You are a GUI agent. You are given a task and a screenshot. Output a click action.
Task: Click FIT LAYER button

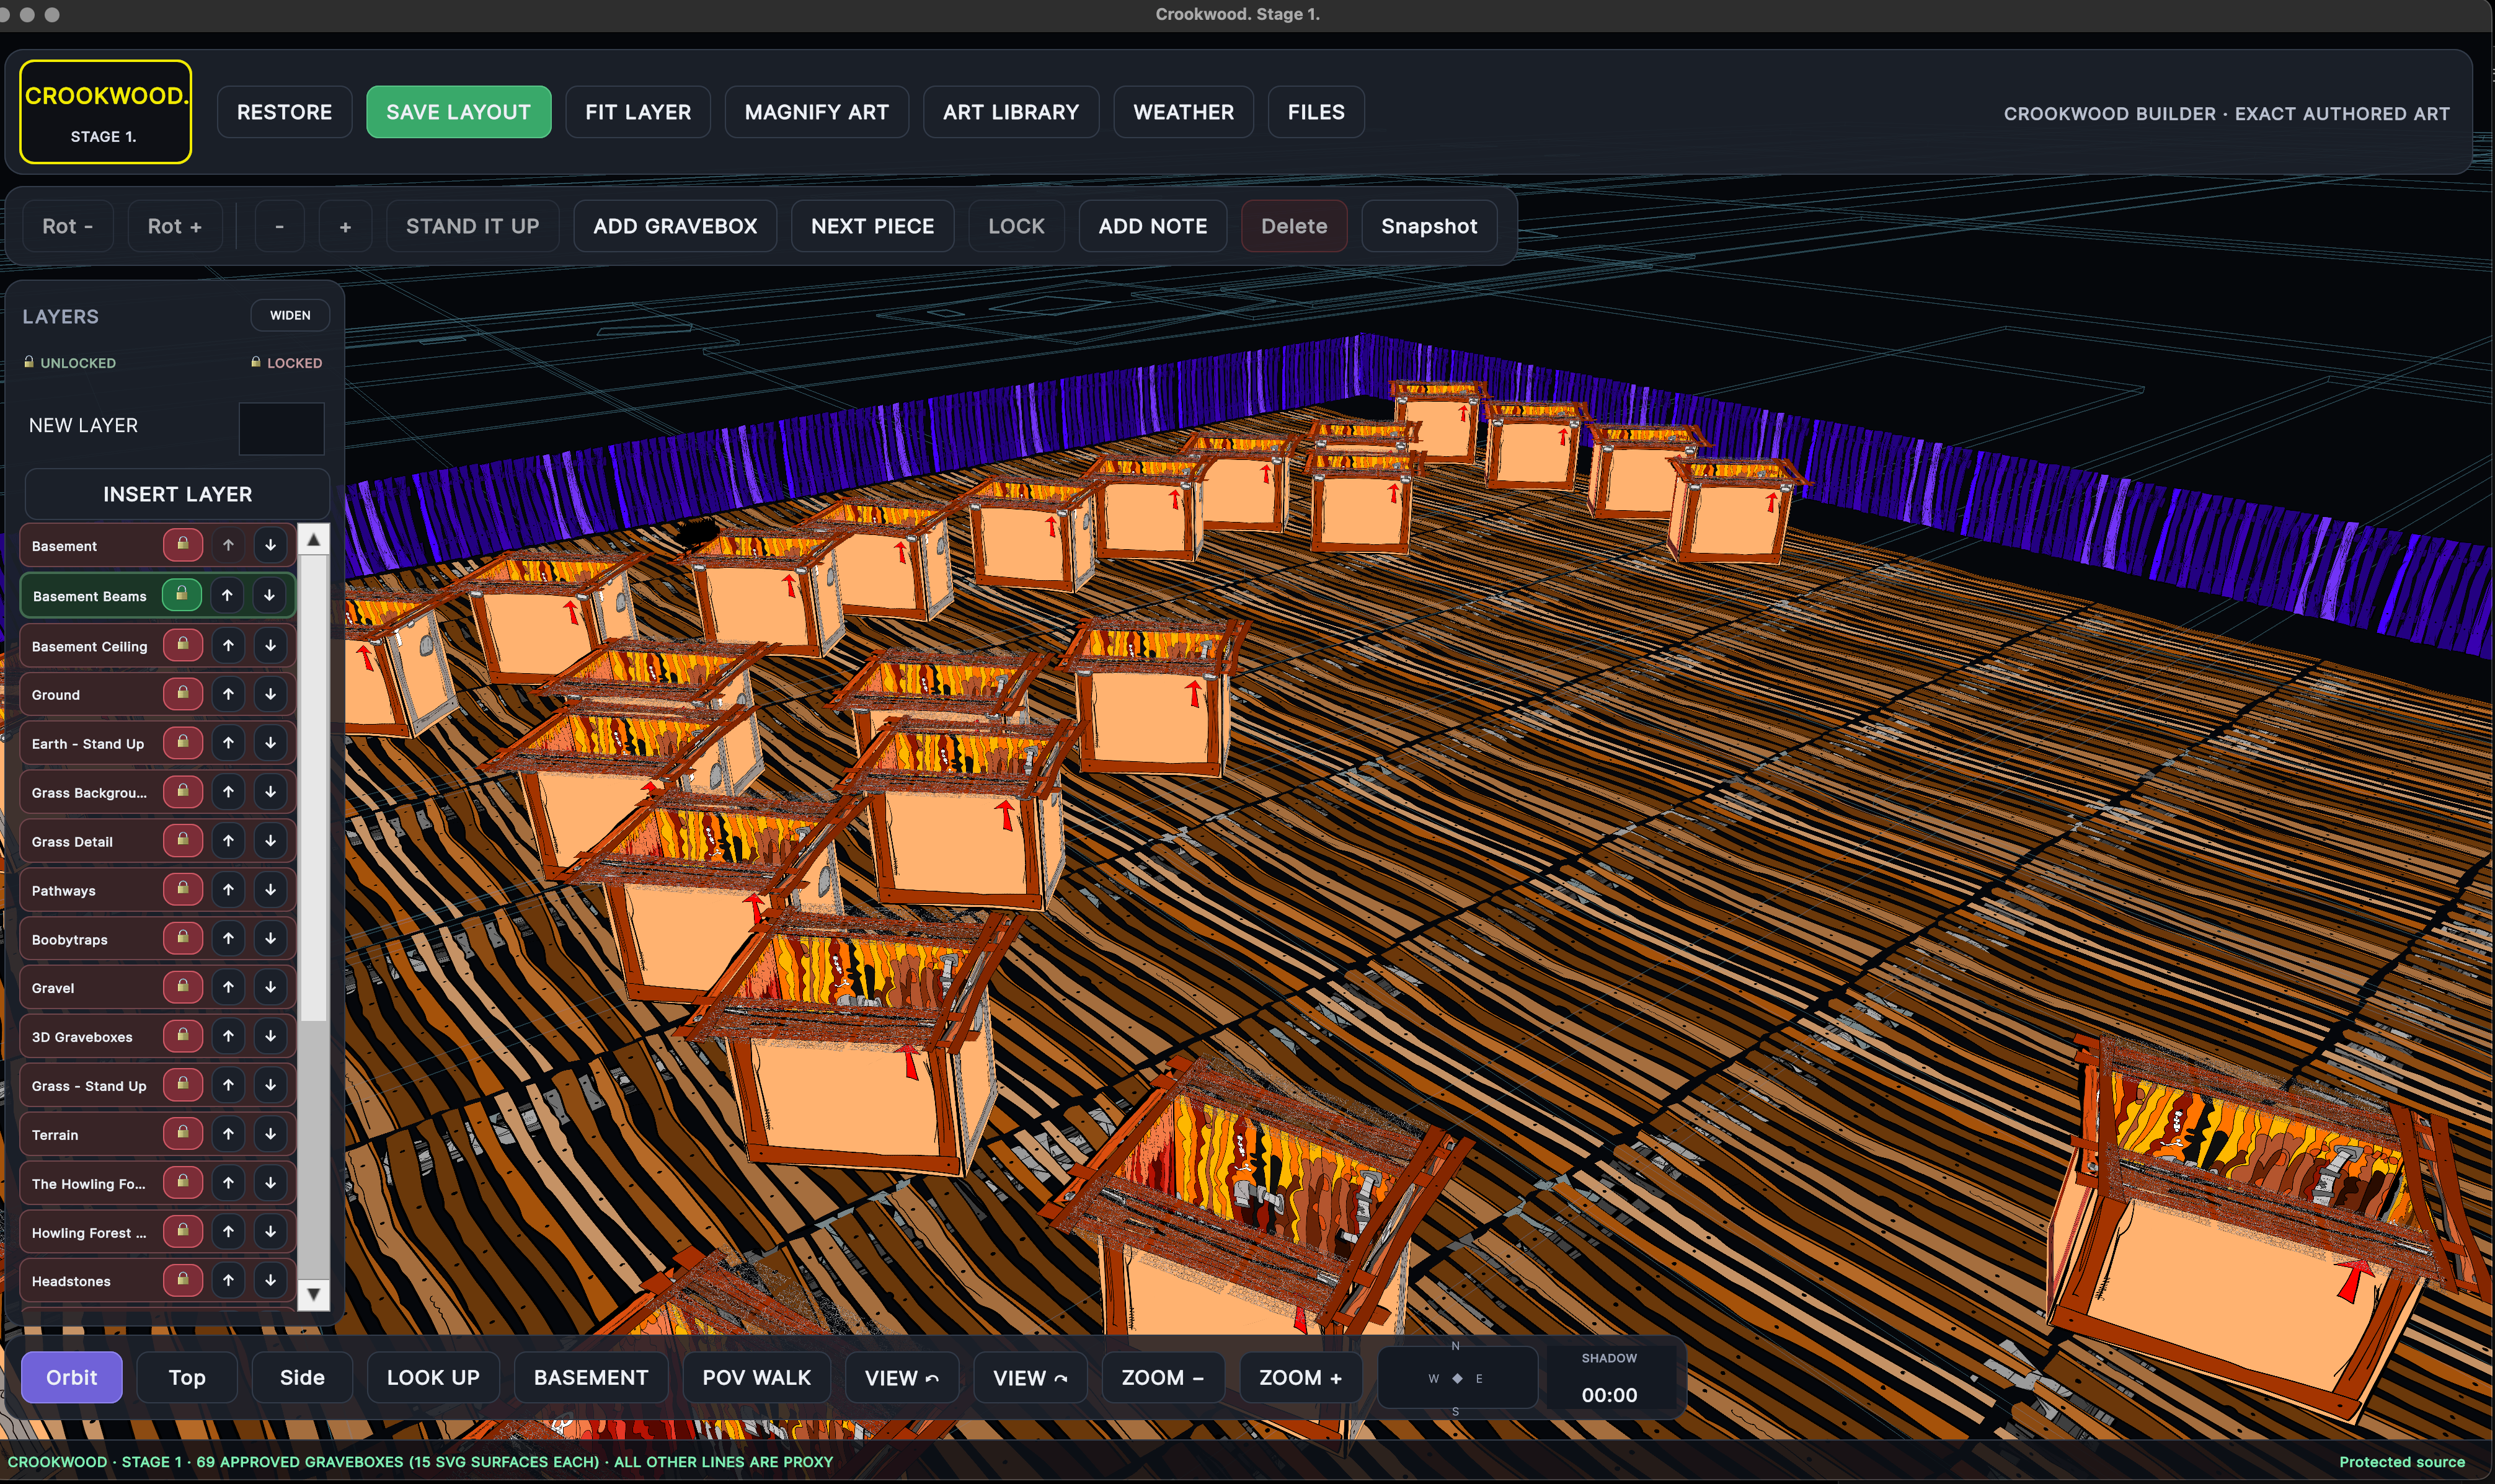coord(638,112)
